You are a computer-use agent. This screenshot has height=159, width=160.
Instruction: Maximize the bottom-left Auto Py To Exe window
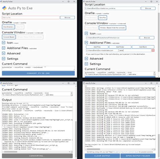tap(69, 83)
